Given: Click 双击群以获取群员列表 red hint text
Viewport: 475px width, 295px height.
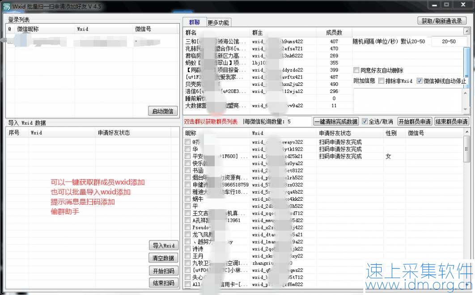Looking at the screenshot, I should coord(211,122).
